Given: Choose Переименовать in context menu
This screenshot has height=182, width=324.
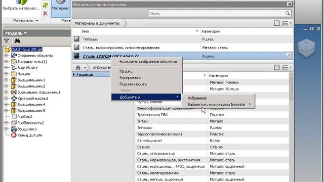Looking at the screenshot, I should [x=133, y=84].
